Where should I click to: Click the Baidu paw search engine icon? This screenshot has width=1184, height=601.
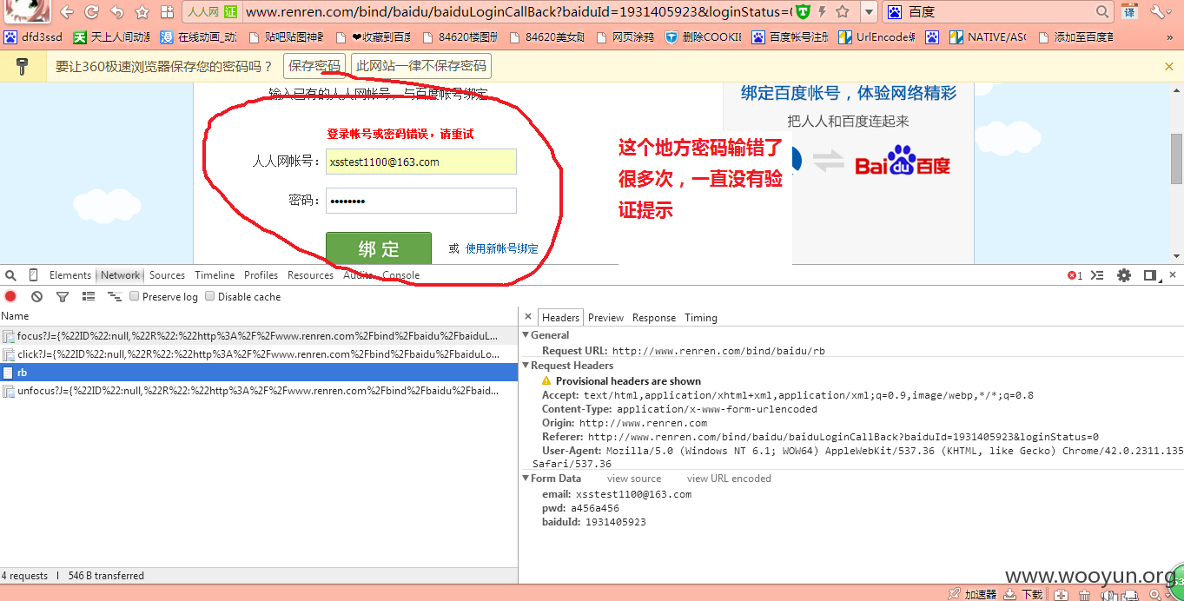[x=895, y=12]
